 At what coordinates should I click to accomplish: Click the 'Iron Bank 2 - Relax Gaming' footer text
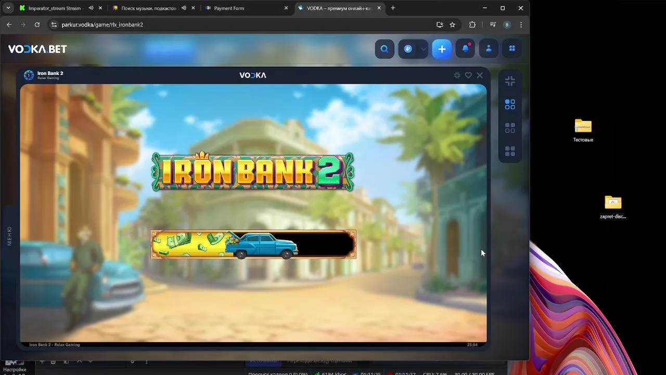coord(55,345)
